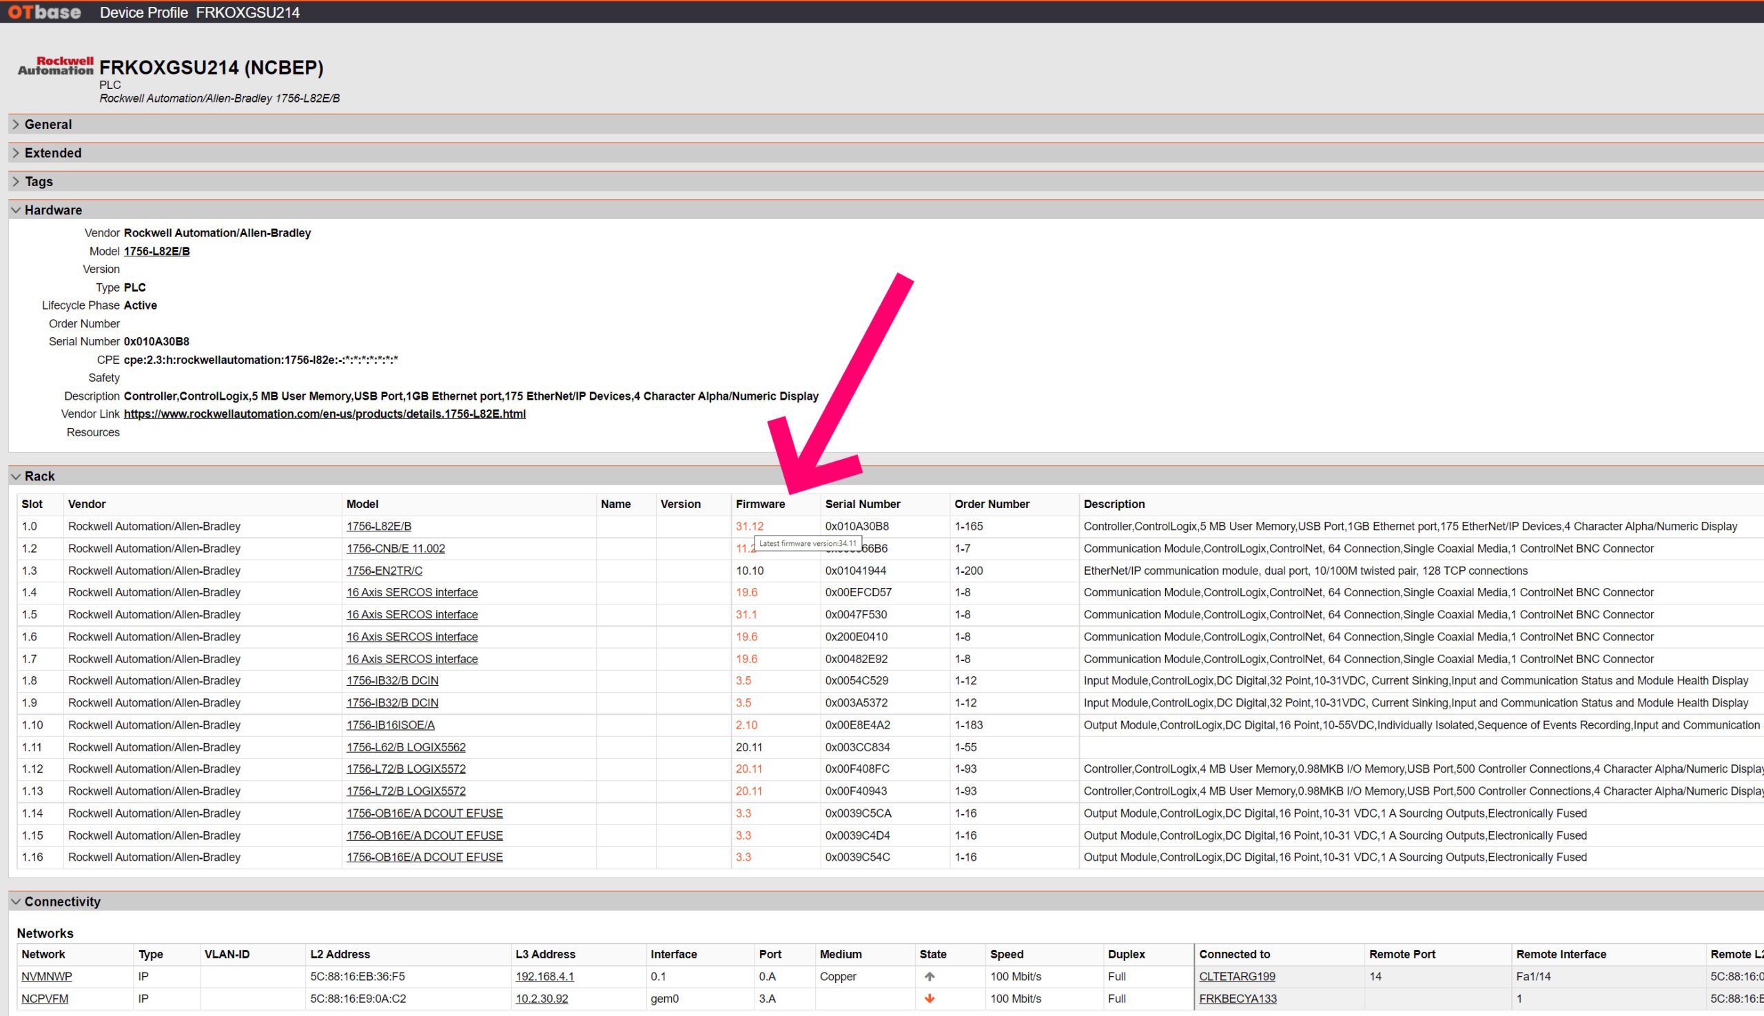This screenshot has height=1016, width=1764.
Task: Click firmware value 20.11 in slot 1.11
Action: (749, 747)
